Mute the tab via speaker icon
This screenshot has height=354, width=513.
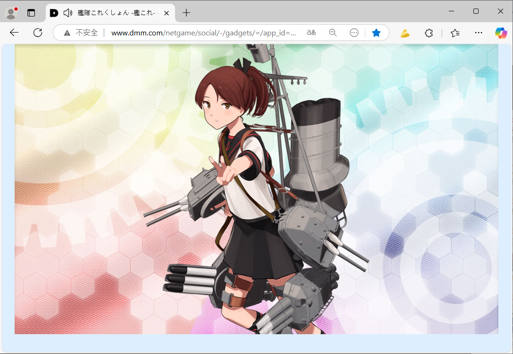coord(68,13)
